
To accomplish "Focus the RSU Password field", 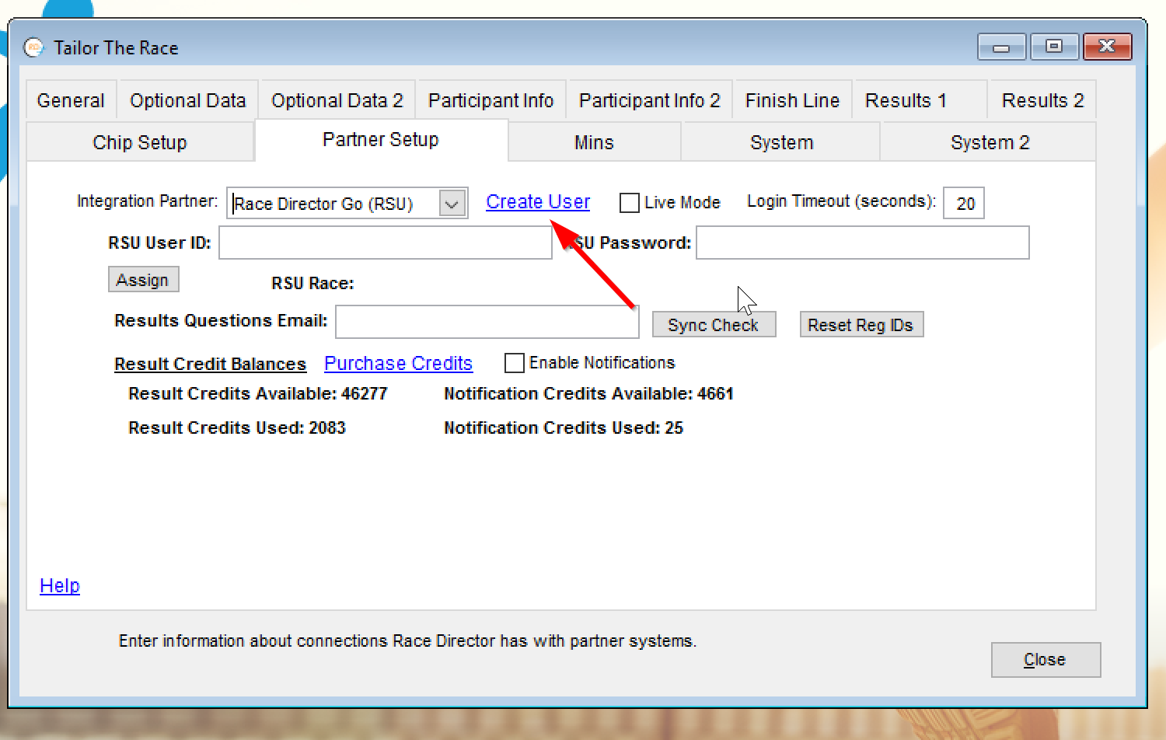I will point(863,243).
